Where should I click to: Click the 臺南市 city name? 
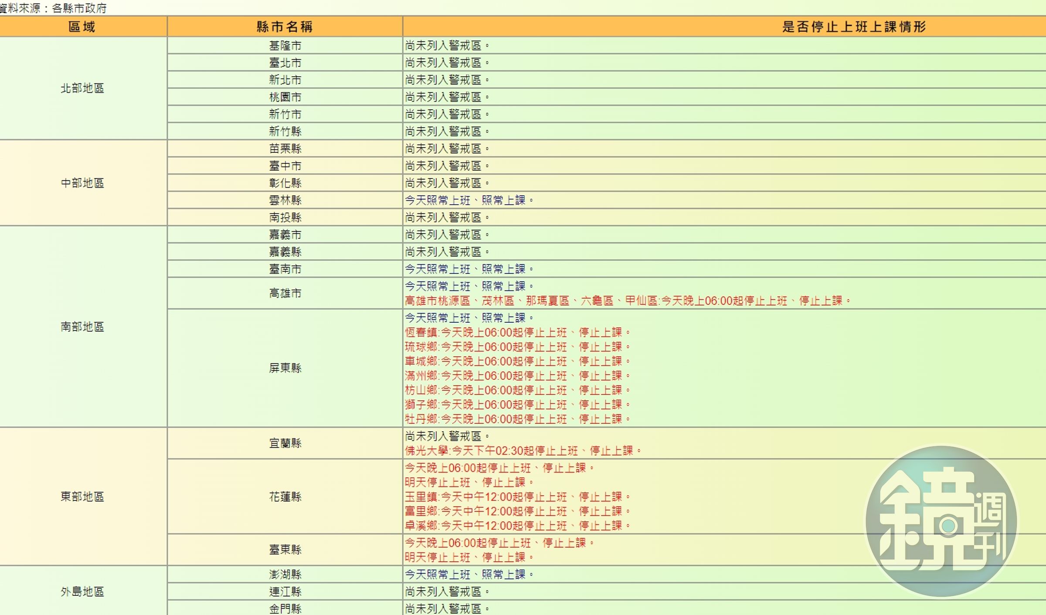pos(285,269)
